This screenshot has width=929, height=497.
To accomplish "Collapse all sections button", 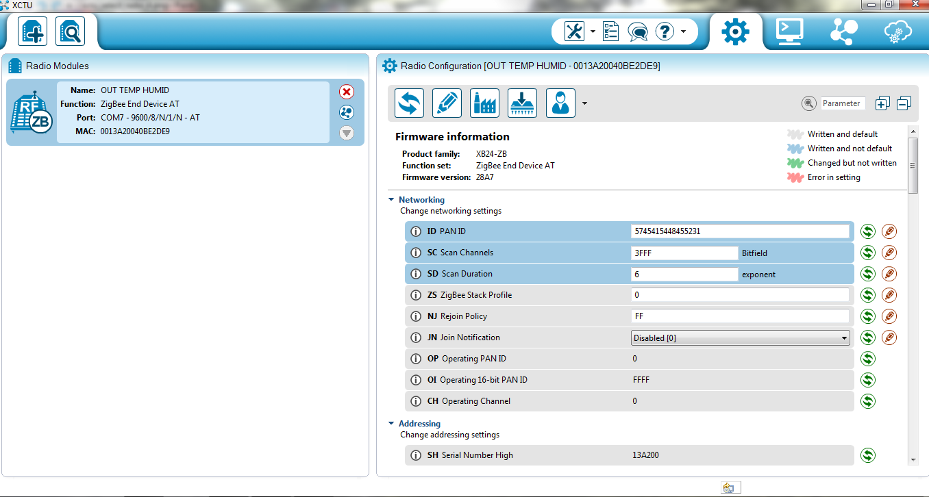I will pos(904,103).
